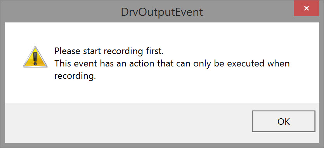Click the white X in red box
Screen dimensions: 324x148
click(x=307, y=8)
